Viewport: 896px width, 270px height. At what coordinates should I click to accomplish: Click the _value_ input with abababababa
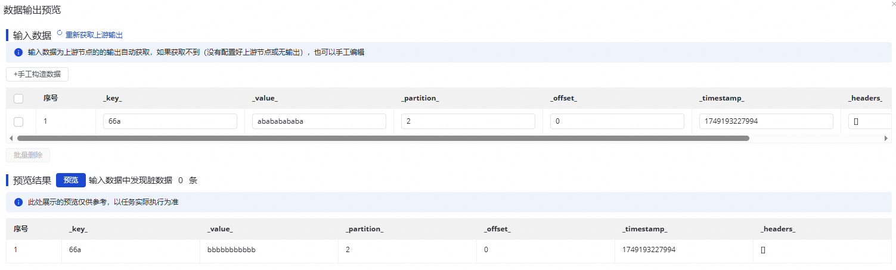click(319, 121)
